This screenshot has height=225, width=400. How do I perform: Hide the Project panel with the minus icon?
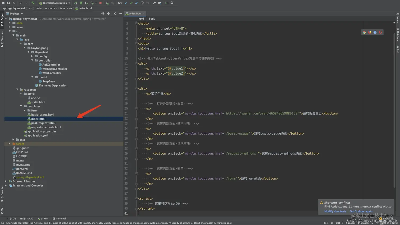coord(121,13)
